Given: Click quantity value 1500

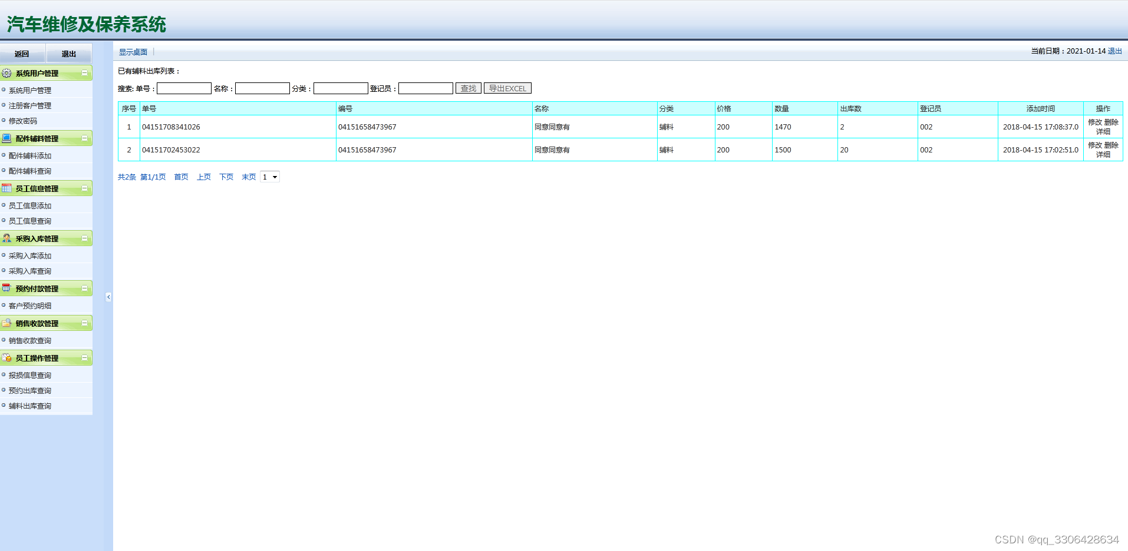Looking at the screenshot, I should pos(783,150).
